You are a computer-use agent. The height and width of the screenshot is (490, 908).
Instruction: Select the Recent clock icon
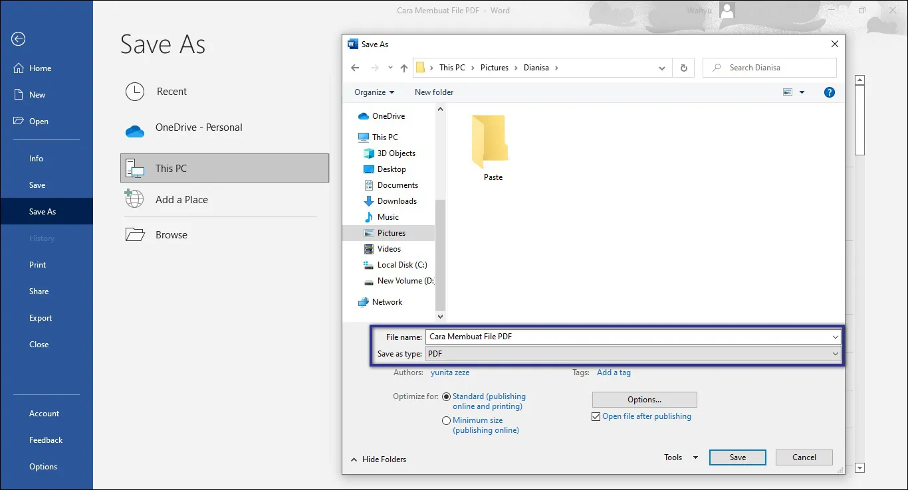pyautogui.click(x=134, y=92)
